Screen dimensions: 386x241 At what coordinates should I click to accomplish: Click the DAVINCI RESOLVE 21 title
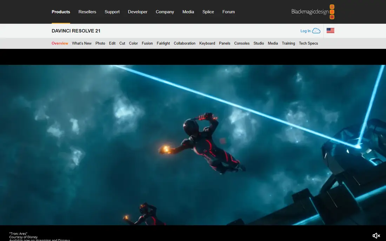76,31
